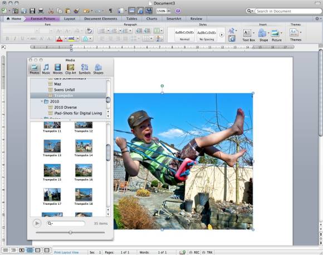The image size is (323, 255).
Task: Click the Media browser play button
Action: [x=37, y=223]
